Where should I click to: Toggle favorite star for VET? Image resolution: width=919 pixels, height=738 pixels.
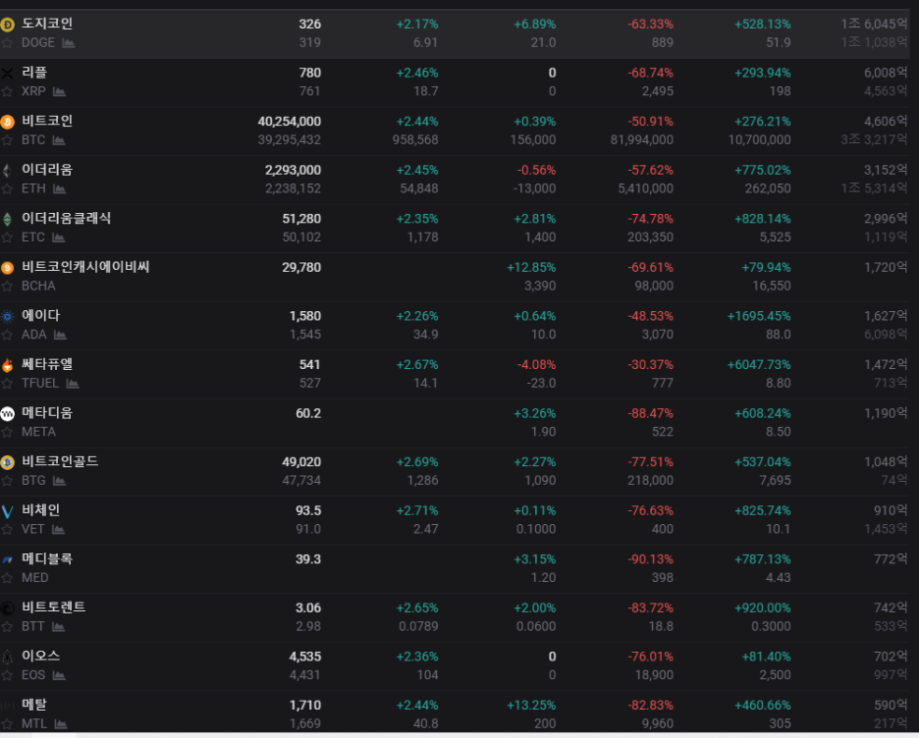7,529
